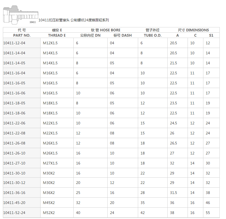Open part number 10411-16-06
226x219 pixels.
(14, 93)
